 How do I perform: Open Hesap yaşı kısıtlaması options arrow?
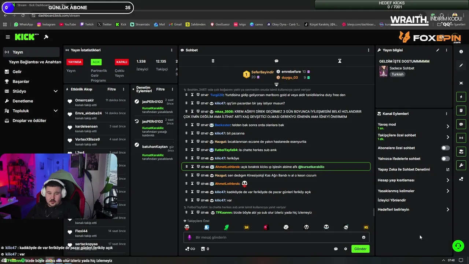click(447, 180)
